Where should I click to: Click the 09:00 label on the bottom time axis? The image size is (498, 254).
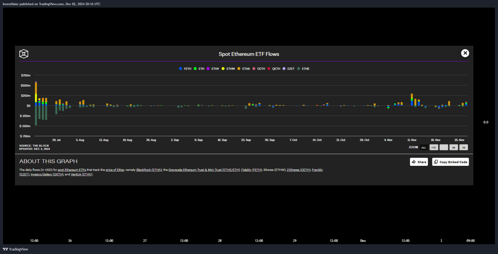coord(471,241)
